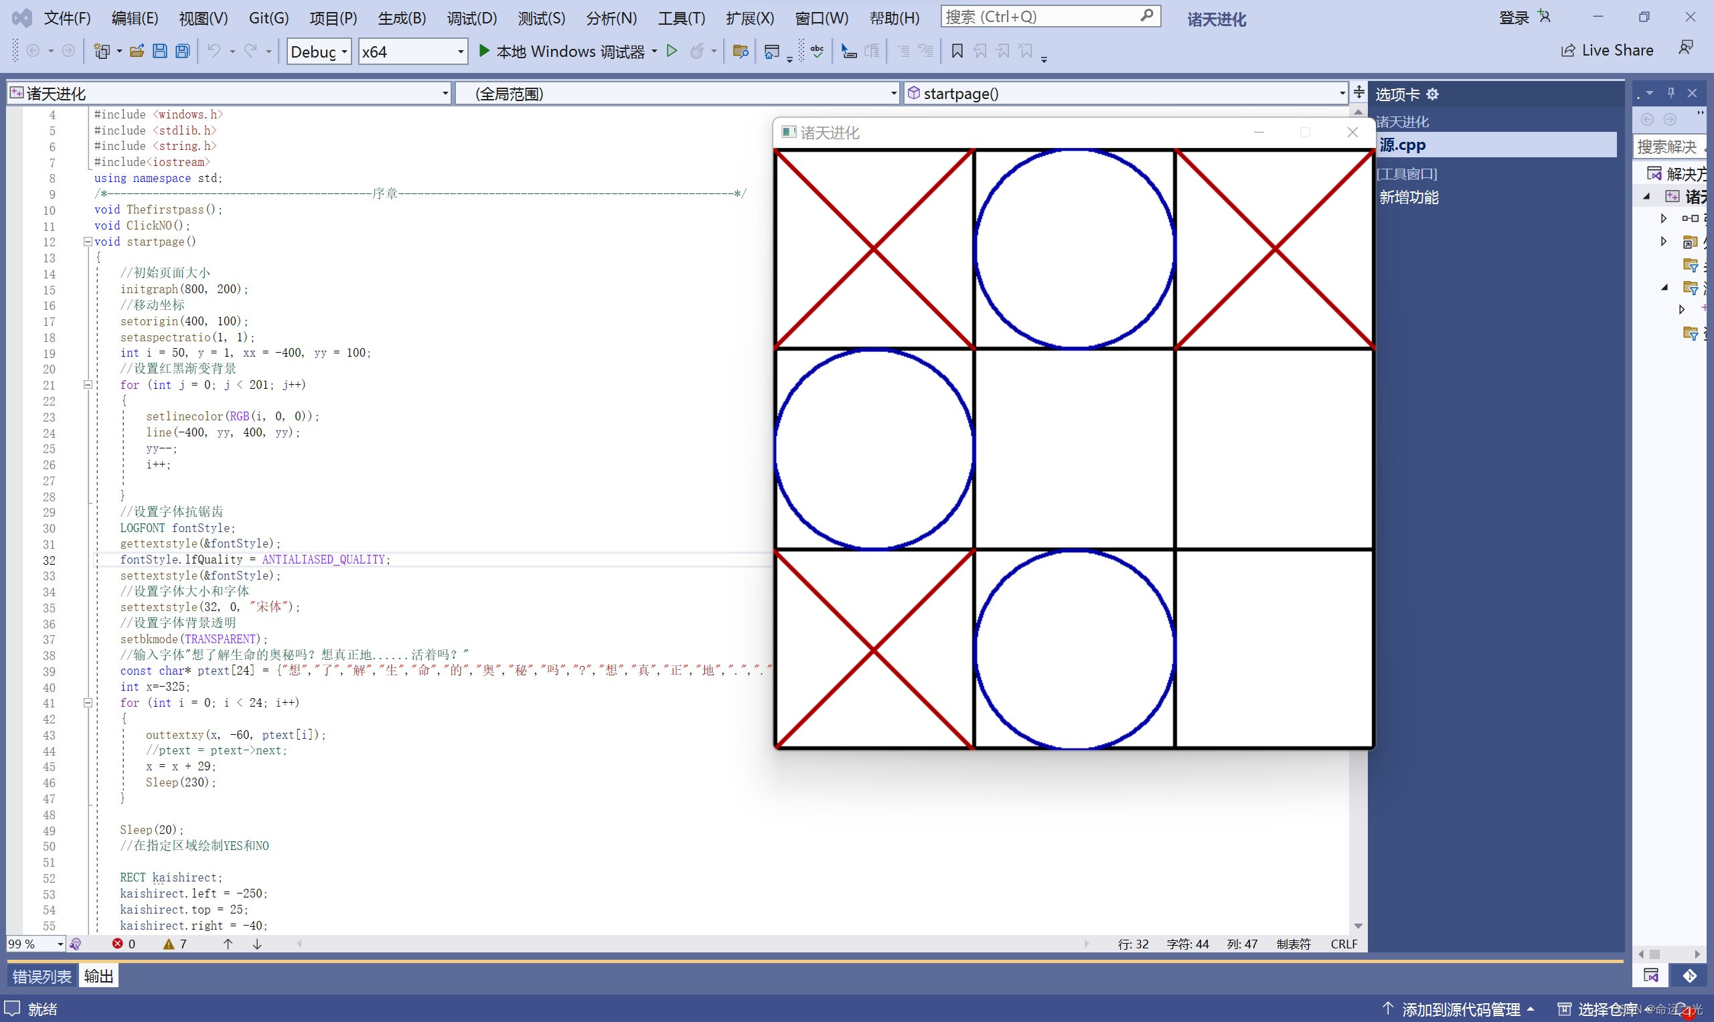The image size is (1714, 1022).
Task: Open the 99 % zoom level dropdown
Action: click(x=36, y=944)
